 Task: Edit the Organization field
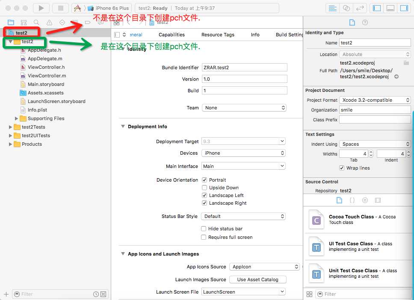375,110
